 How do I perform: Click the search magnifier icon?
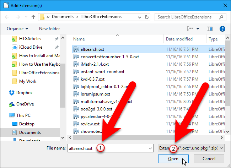click(x=221, y=17)
